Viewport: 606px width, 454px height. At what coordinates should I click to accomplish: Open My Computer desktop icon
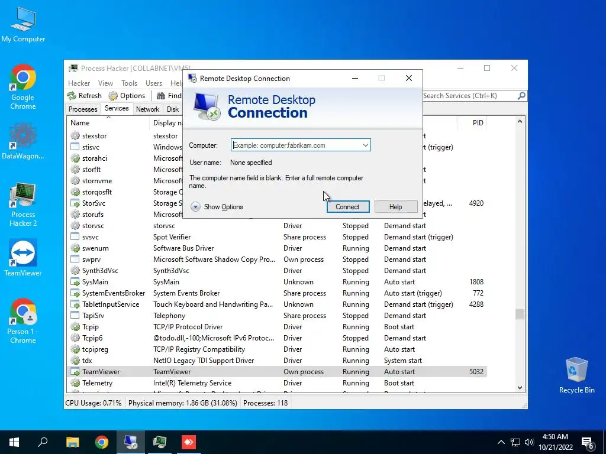(23, 24)
